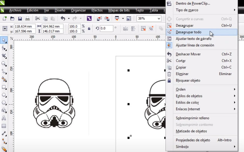Screen dimensions: 244x152
Task: Select the Text tool
Action: (4, 118)
